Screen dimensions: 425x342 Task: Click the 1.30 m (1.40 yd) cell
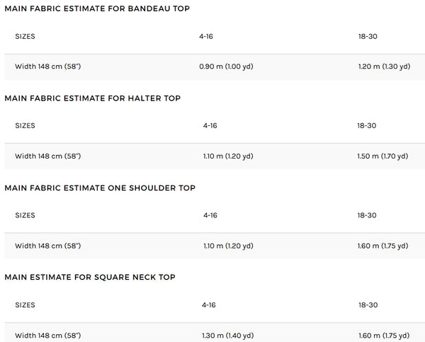(x=228, y=335)
